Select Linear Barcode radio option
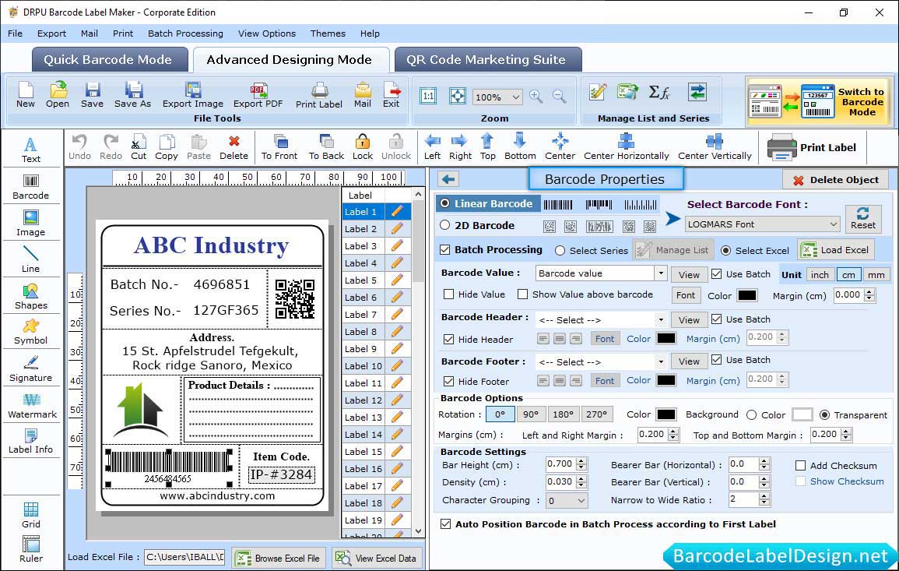The width and height of the screenshot is (899, 571). coord(445,203)
